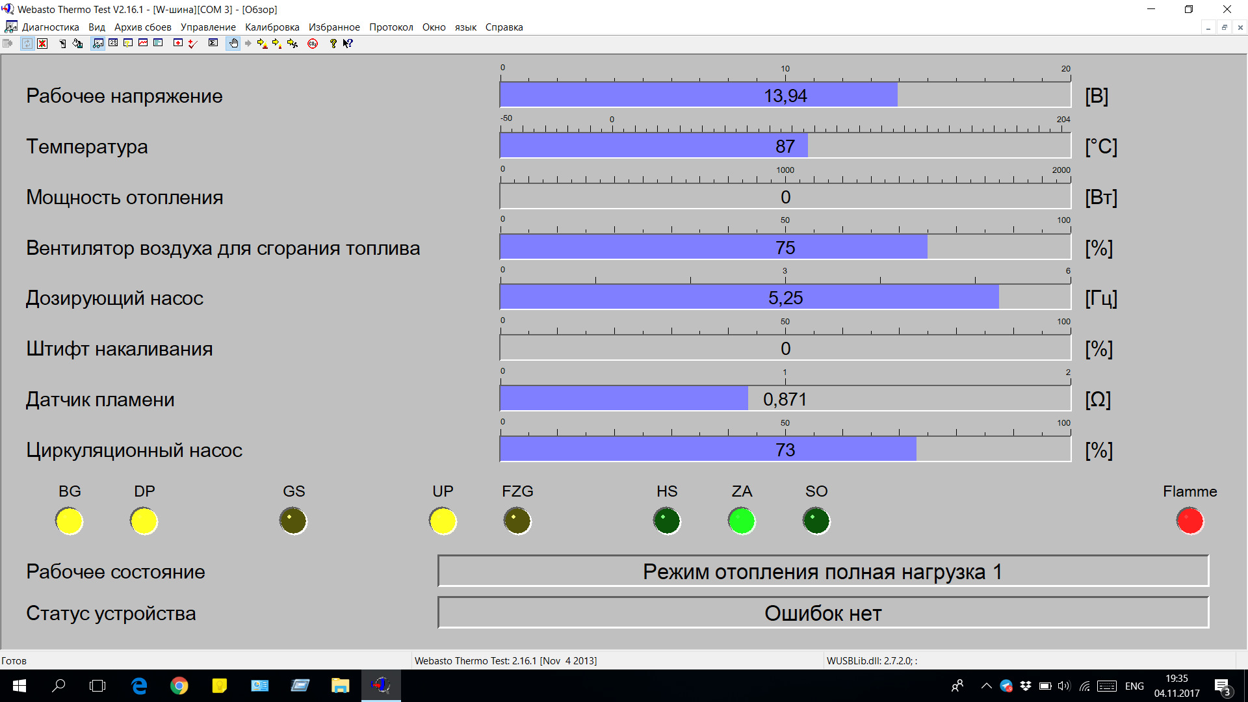The height and width of the screenshot is (702, 1248).
Task: Open Chrome from the Windows taskbar
Action: point(179,686)
